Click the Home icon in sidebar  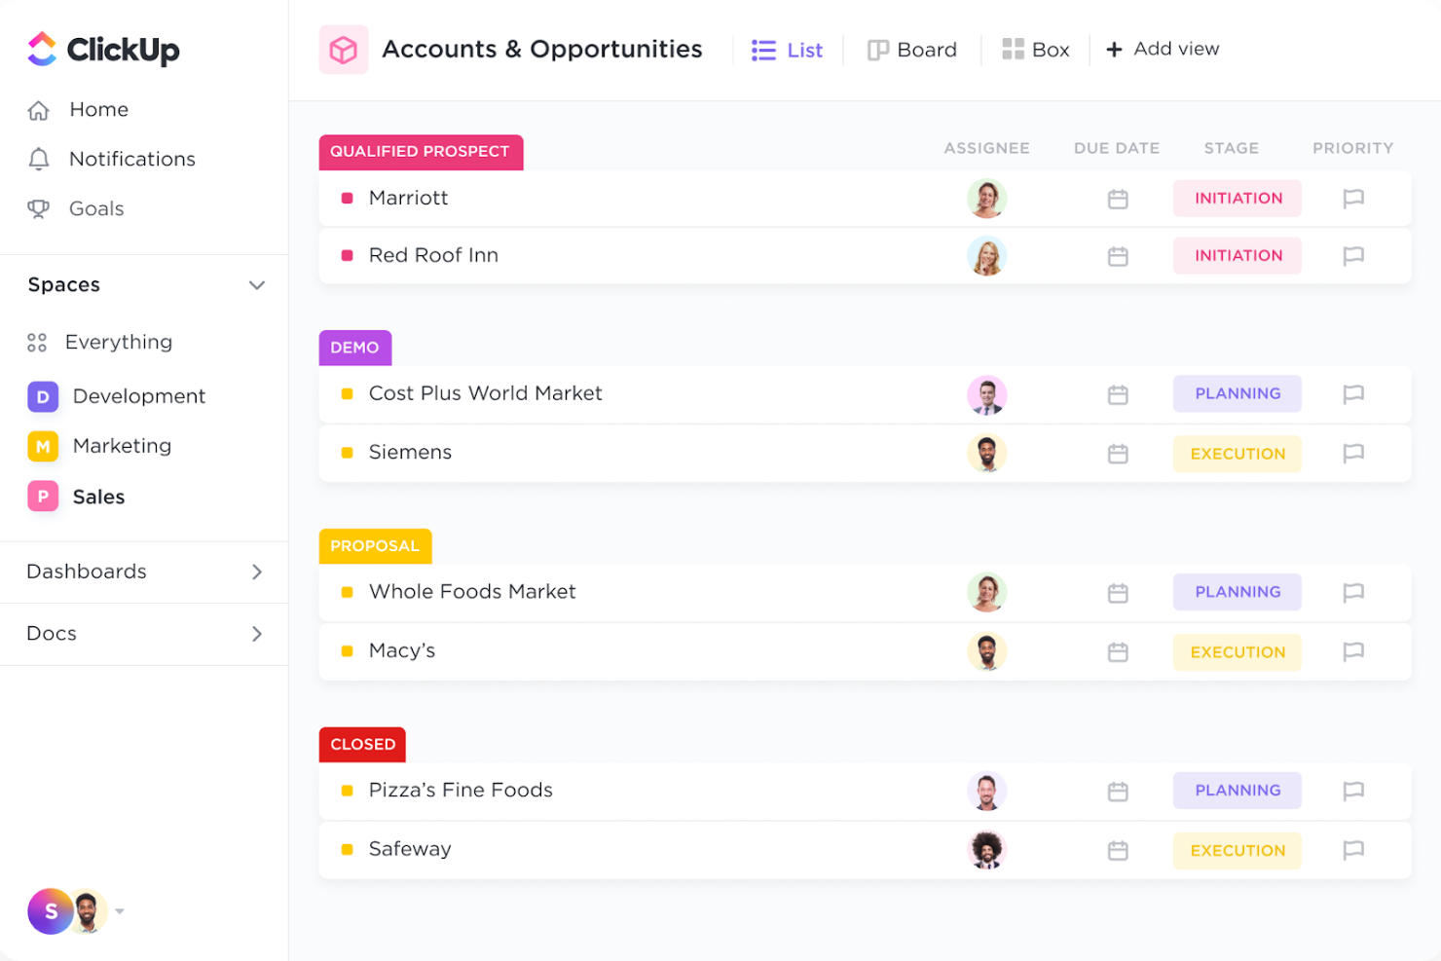click(x=38, y=110)
